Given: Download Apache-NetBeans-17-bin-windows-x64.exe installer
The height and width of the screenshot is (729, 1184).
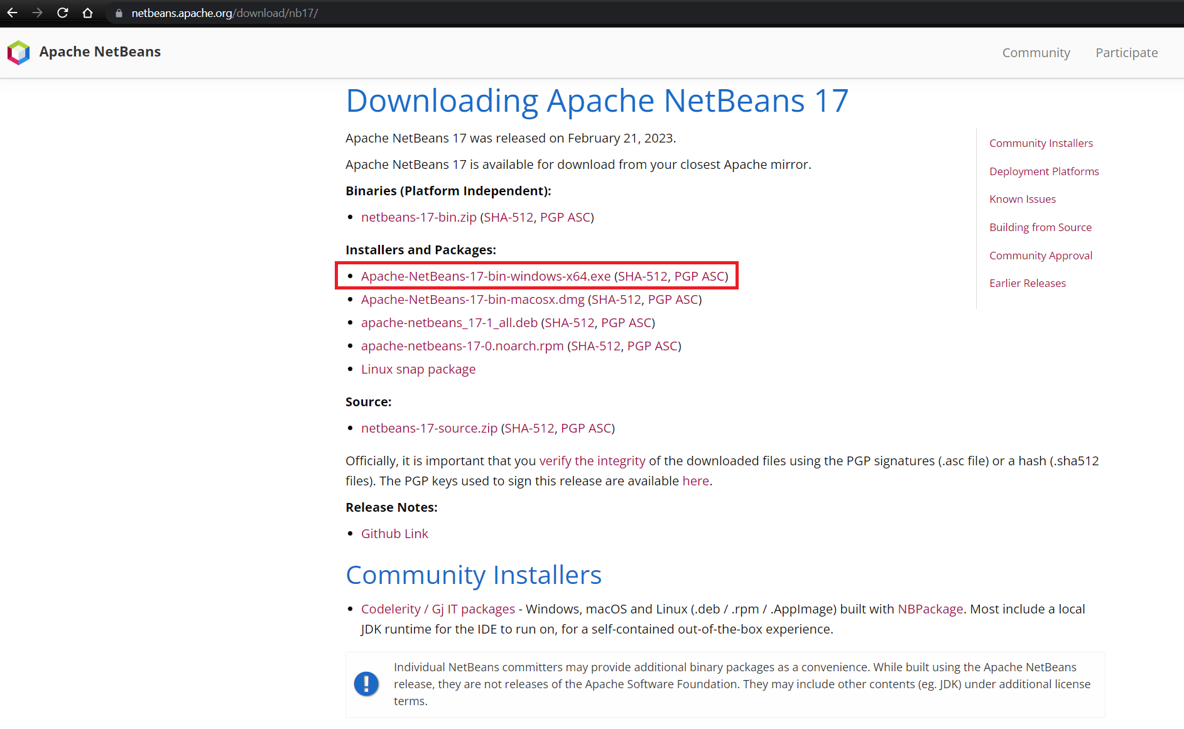Looking at the screenshot, I should click(x=486, y=276).
